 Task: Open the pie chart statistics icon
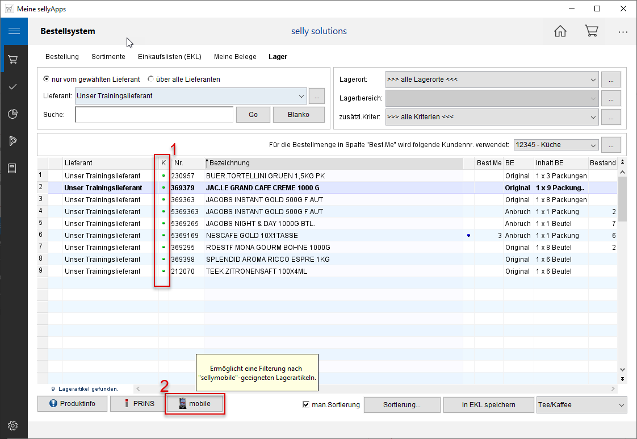pyautogui.click(x=14, y=114)
